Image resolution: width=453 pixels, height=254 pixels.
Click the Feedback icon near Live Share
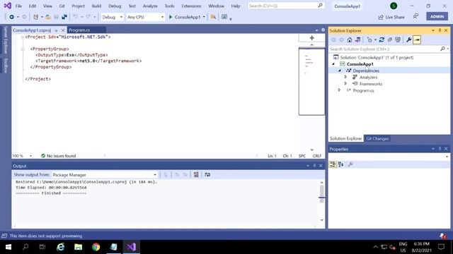415,17
